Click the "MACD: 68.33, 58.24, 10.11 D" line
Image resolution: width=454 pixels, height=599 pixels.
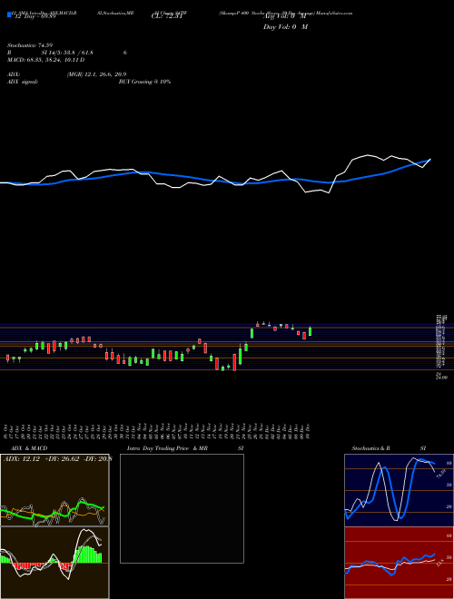pyautogui.click(x=46, y=60)
